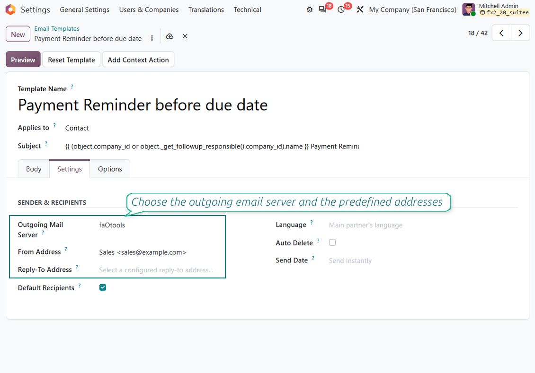Show help tooltip for Applies to
The image size is (535, 373).
point(54,125)
